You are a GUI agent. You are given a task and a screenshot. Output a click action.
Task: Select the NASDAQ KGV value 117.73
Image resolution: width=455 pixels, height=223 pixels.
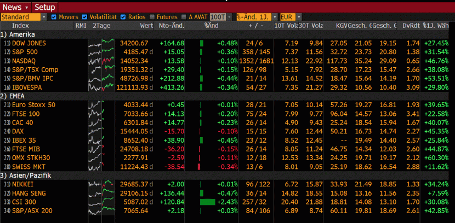pos(337,61)
